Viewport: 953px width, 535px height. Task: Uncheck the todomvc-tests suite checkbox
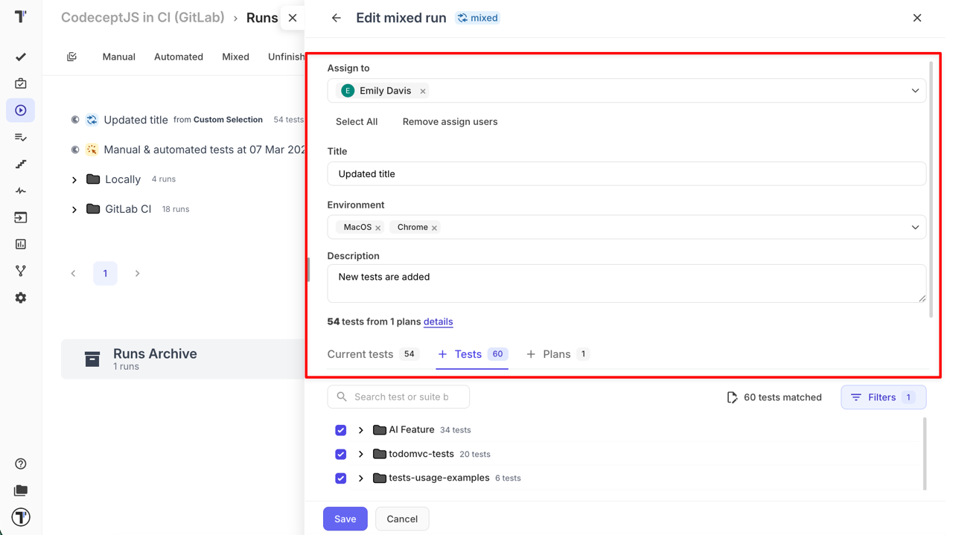341,454
